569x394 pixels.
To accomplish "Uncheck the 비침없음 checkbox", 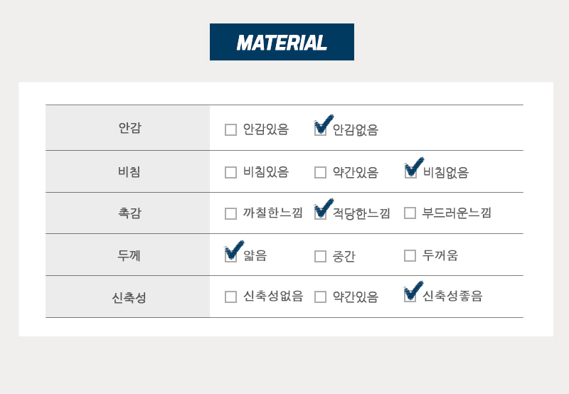I will pos(410,172).
